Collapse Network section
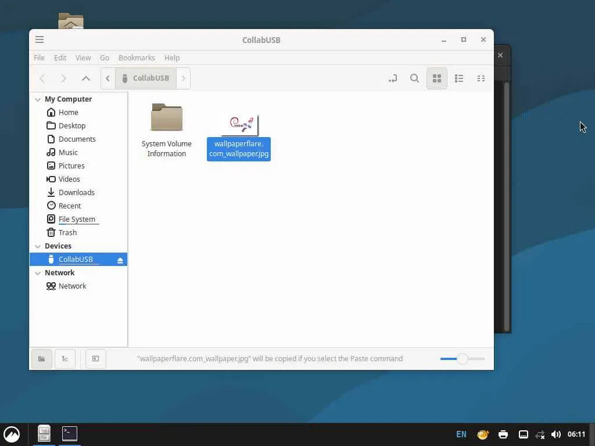Viewport: 595px width, 446px height. pos(38,273)
